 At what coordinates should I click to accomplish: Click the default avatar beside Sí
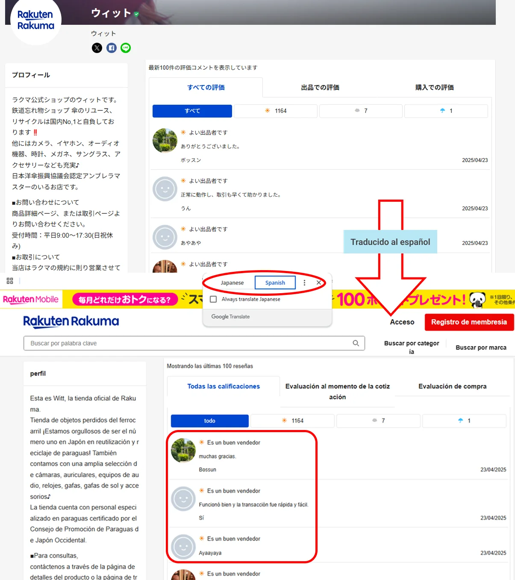click(183, 499)
